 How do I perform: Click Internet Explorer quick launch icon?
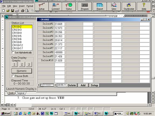click(x=20, y=114)
